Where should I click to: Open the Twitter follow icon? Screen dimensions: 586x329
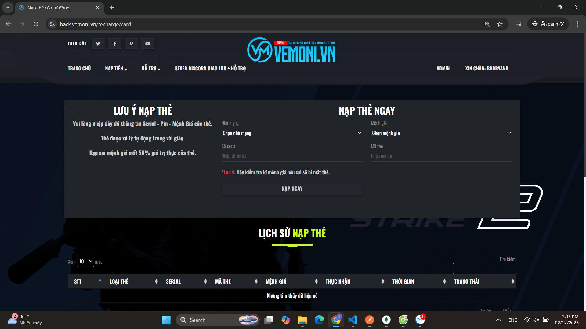(x=98, y=44)
